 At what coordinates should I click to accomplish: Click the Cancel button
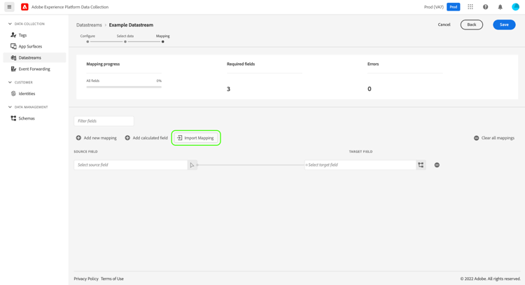click(444, 25)
